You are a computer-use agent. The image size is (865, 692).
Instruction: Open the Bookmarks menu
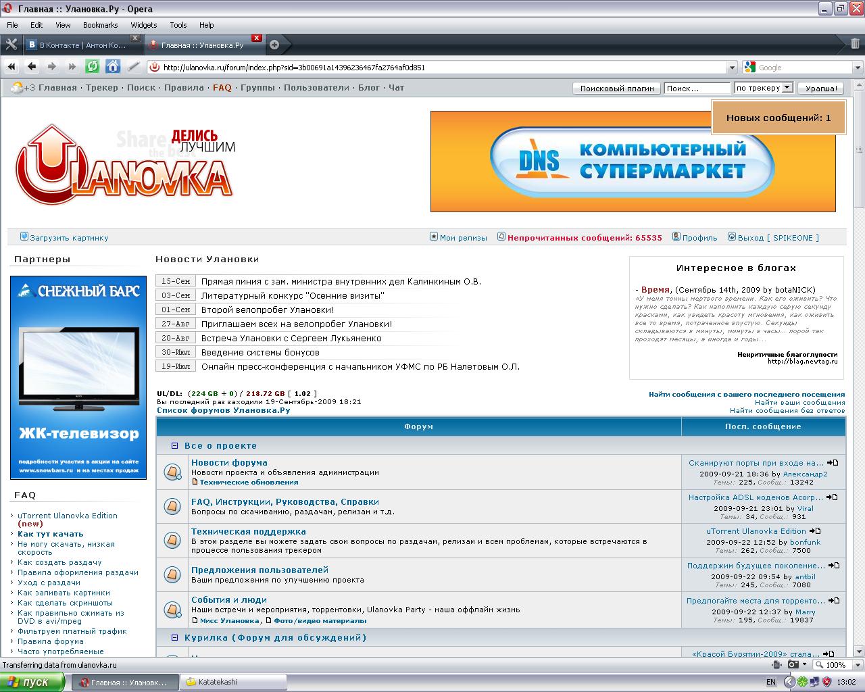tap(100, 25)
